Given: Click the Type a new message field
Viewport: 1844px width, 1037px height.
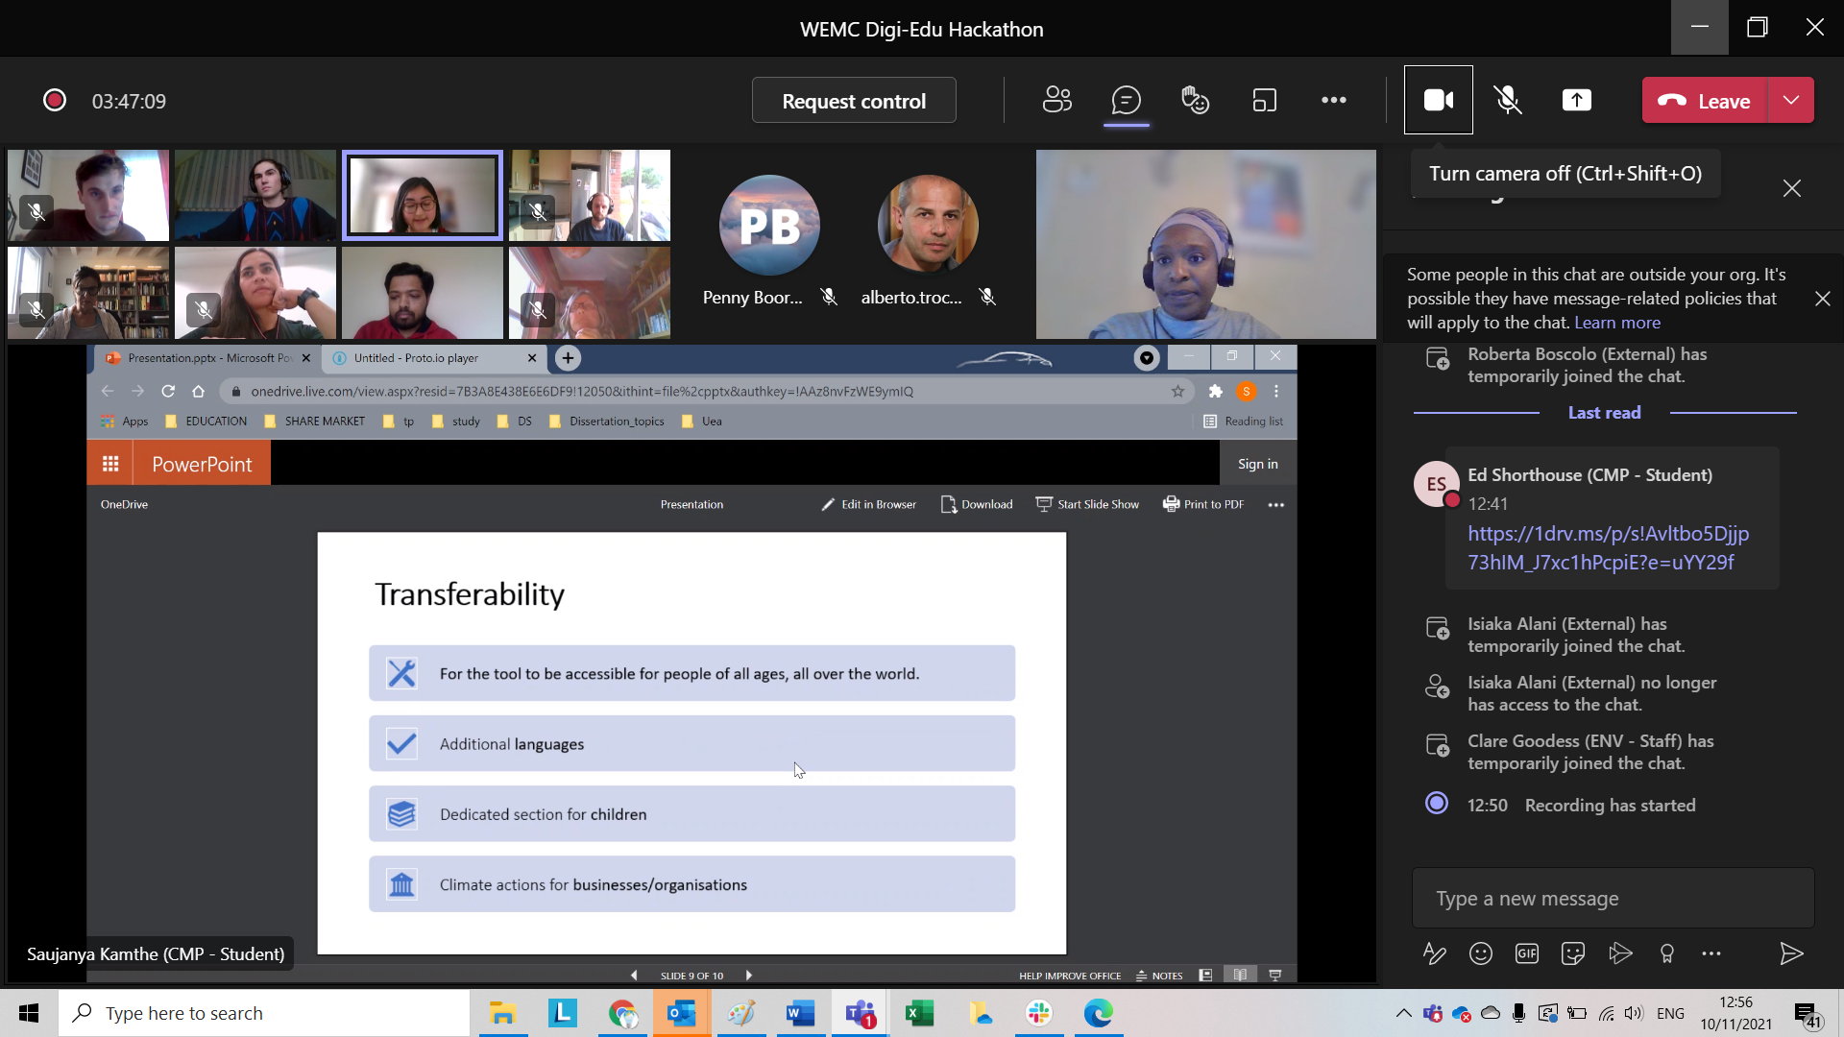Looking at the screenshot, I should (1612, 899).
